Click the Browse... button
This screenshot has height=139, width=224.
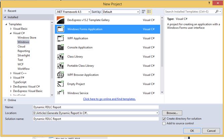172,113
